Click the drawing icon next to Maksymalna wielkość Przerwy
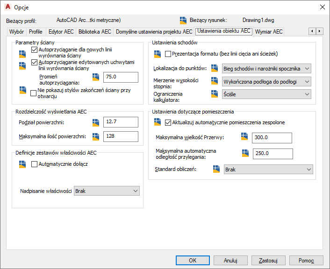 244,136
